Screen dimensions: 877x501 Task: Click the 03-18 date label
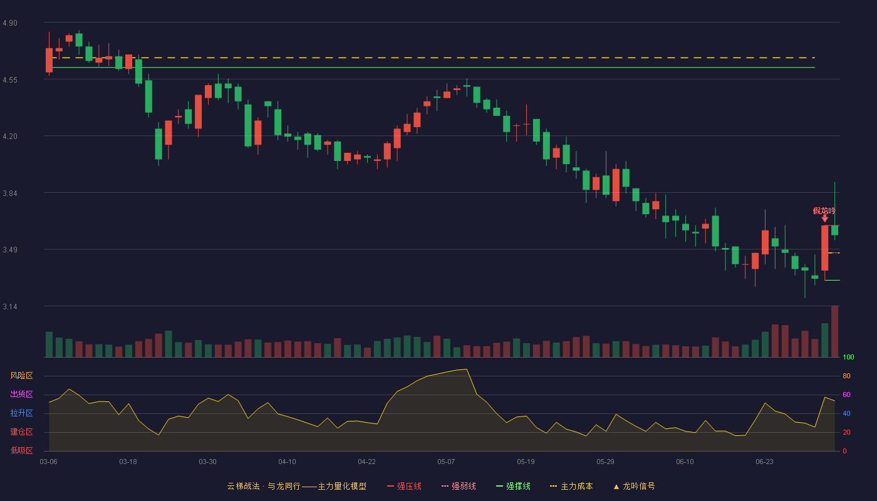(x=128, y=462)
